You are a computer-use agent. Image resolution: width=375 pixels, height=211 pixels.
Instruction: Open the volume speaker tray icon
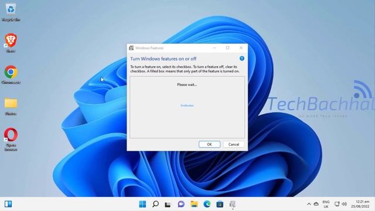[344, 204]
